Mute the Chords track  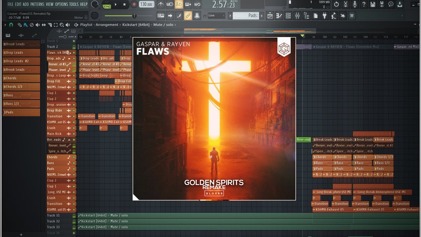click(x=74, y=157)
